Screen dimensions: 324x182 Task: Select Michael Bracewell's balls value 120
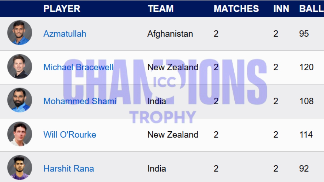coord(306,67)
